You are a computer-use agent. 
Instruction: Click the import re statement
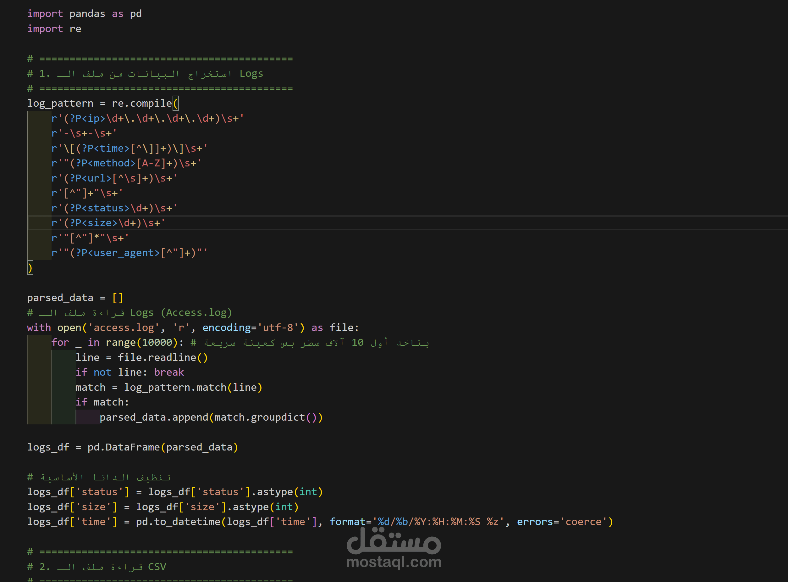pyautogui.click(x=54, y=29)
